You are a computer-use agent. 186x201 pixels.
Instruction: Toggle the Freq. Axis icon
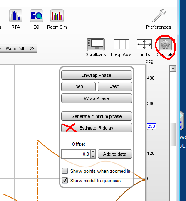click(122, 44)
